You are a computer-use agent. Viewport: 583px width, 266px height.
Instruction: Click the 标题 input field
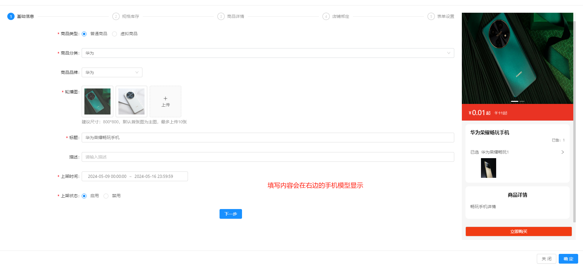click(x=268, y=138)
